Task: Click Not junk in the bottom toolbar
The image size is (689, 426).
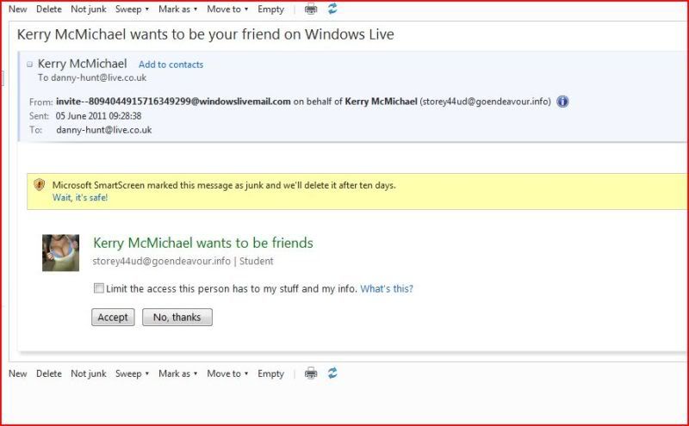Action: [x=89, y=374]
